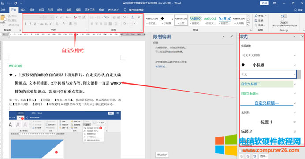This screenshot has width=305, height=159.
Task: Click the Save icon in title bar
Action: coord(3,3)
